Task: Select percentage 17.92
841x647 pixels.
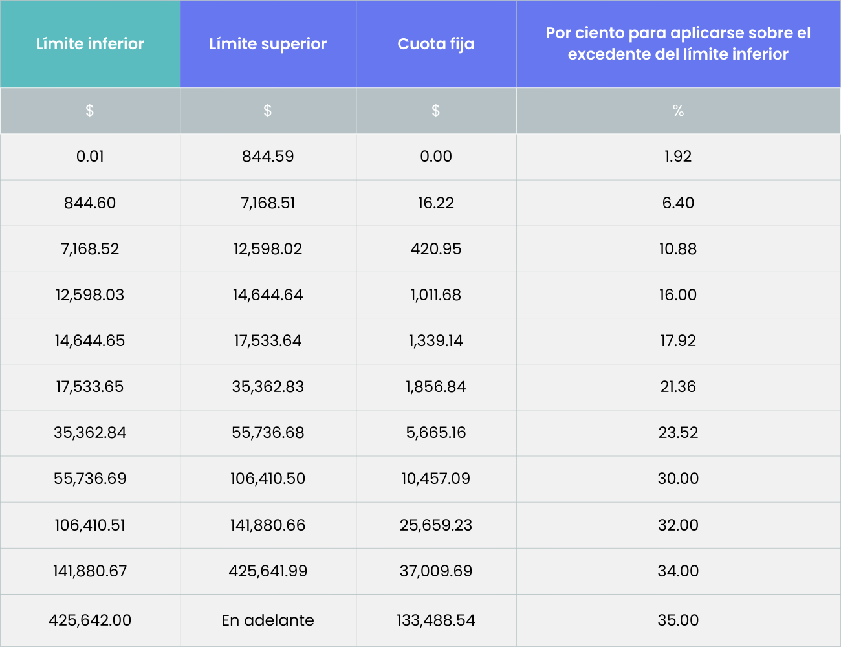Action: point(678,340)
